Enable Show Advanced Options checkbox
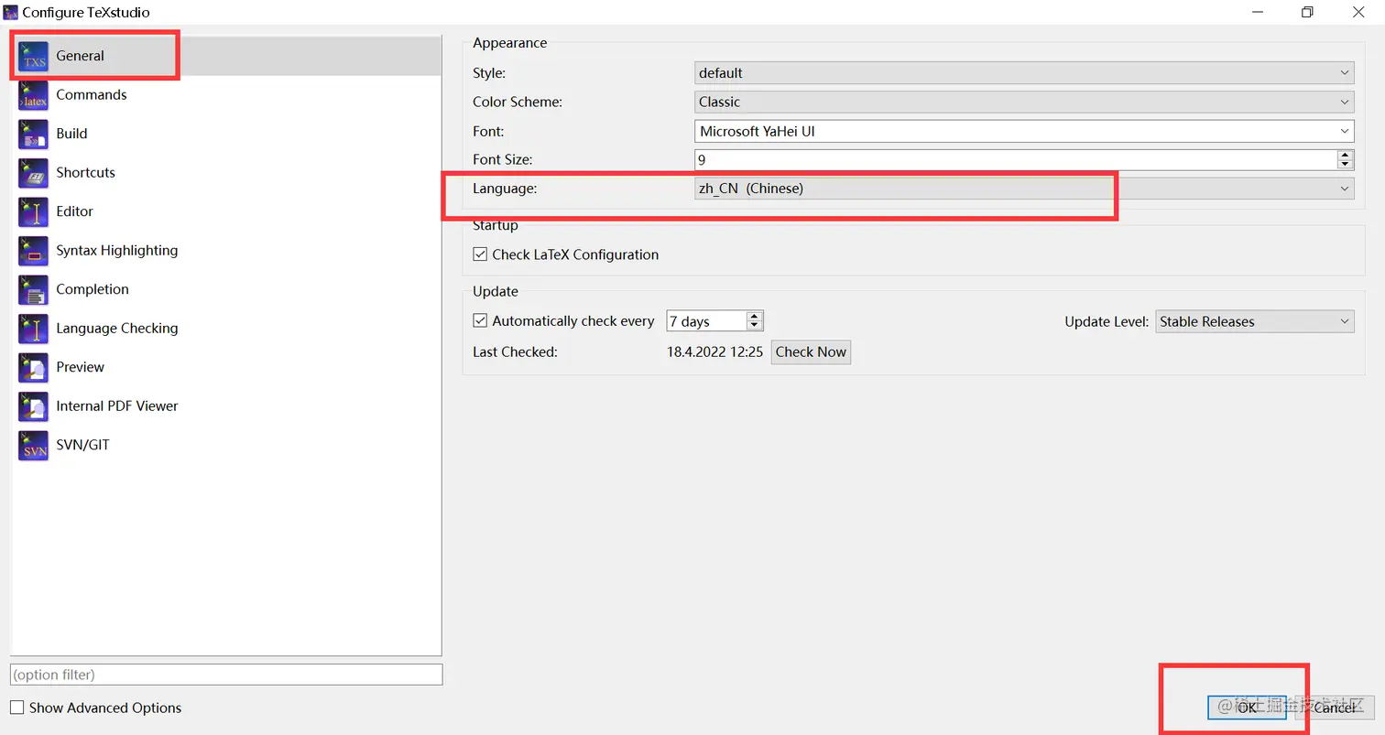The height and width of the screenshot is (735, 1385). click(16, 708)
